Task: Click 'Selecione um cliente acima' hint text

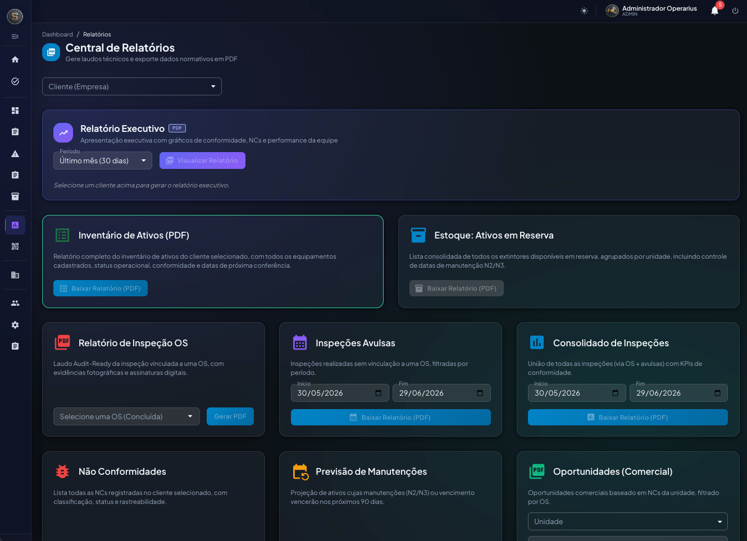Action: tap(142, 185)
